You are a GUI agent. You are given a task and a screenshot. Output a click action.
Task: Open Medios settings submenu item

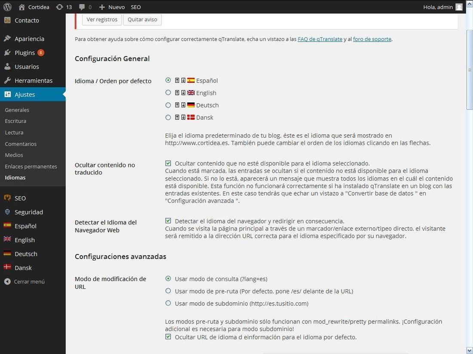click(x=14, y=155)
